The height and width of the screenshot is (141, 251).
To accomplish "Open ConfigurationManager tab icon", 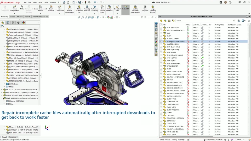I will pos(13,23).
